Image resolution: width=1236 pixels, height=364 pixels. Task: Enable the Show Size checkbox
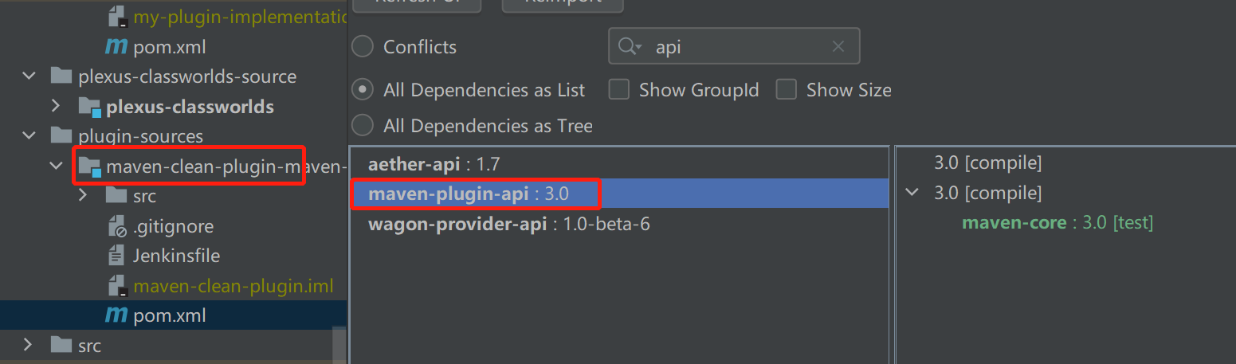click(787, 90)
